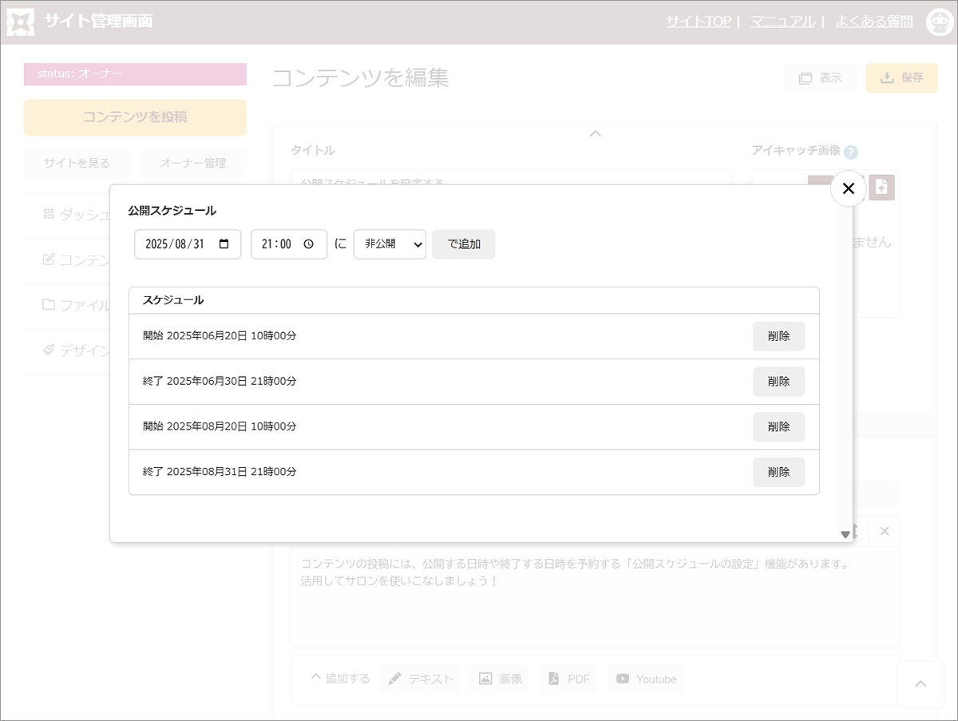Click the file upload icon for eyecatch

click(881, 188)
